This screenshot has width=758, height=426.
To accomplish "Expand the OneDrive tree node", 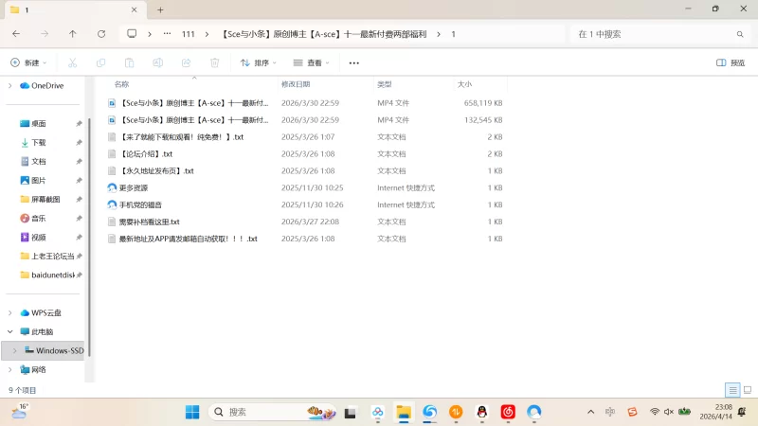I will pyautogui.click(x=10, y=85).
